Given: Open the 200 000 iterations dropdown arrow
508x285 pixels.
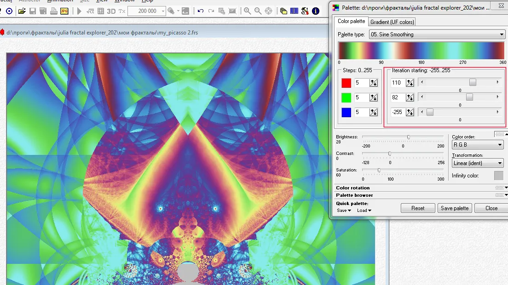Looking at the screenshot, I should [163, 11].
